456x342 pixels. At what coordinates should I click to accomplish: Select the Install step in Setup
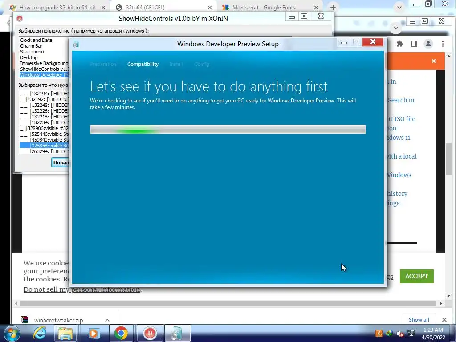click(x=176, y=64)
